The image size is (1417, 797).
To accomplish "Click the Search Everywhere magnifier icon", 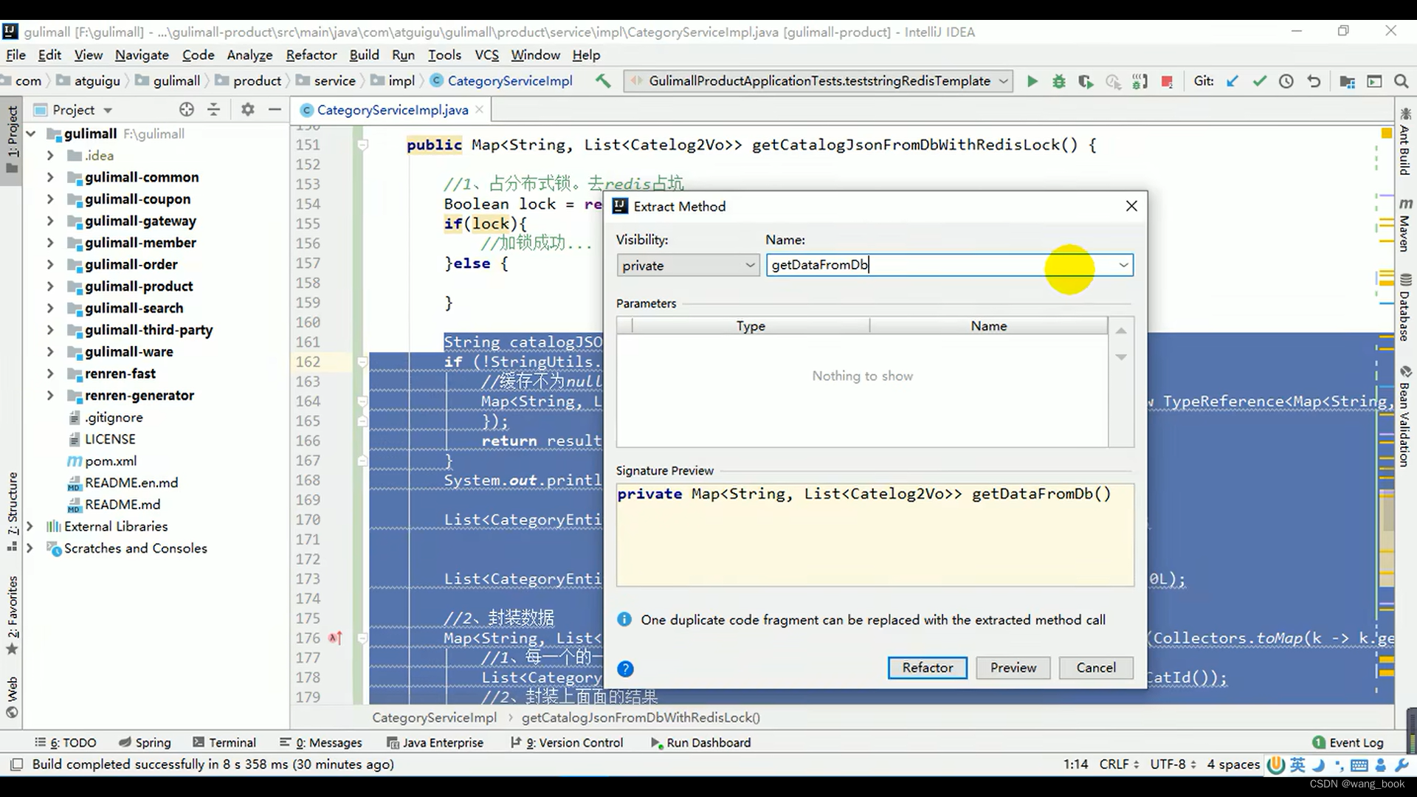I will (x=1401, y=81).
